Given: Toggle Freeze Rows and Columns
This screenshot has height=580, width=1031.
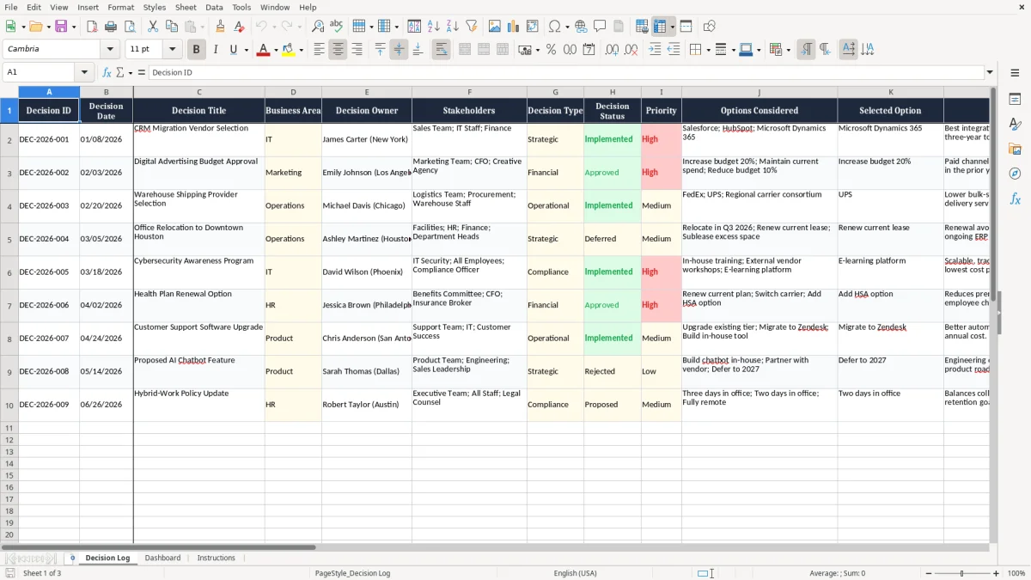Looking at the screenshot, I should click(660, 27).
